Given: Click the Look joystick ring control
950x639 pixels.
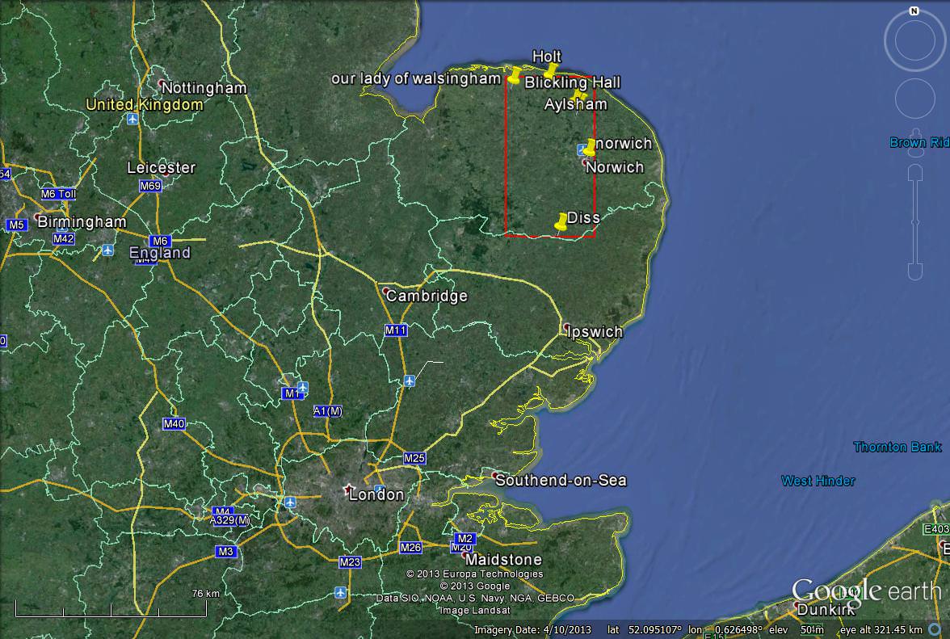Looking at the screenshot, I should click(914, 41).
